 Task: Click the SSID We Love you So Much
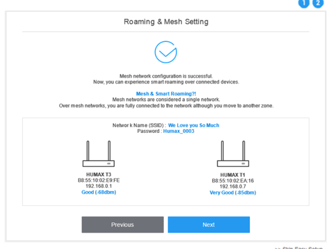coord(193,125)
